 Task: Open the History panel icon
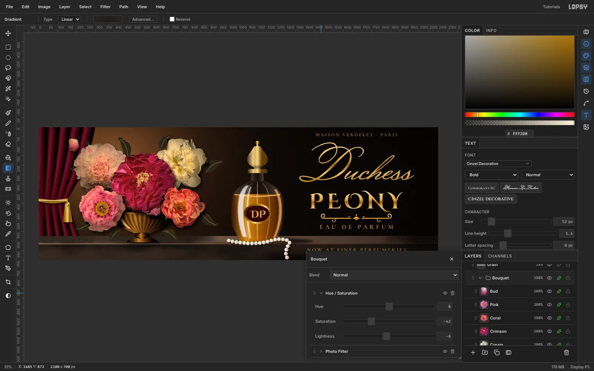pyautogui.click(x=586, y=91)
